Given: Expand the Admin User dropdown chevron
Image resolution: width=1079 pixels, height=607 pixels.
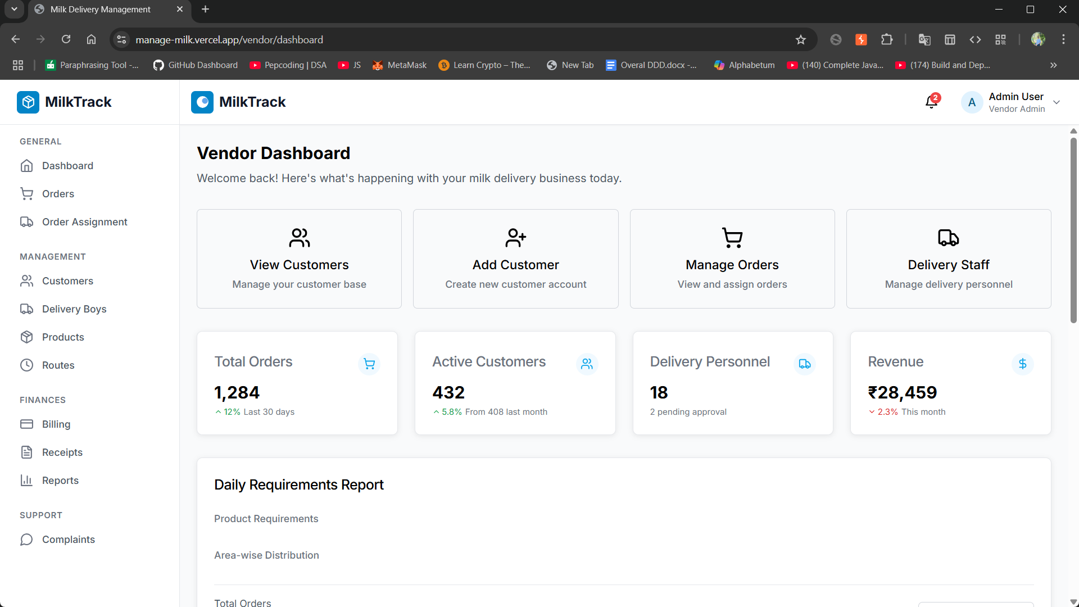Looking at the screenshot, I should [x=1057, y=102].
